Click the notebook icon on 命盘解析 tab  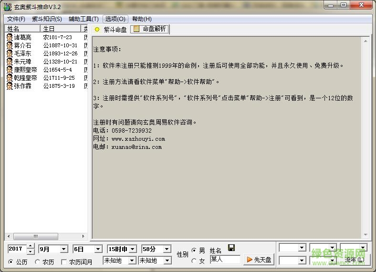click(136, 29)
